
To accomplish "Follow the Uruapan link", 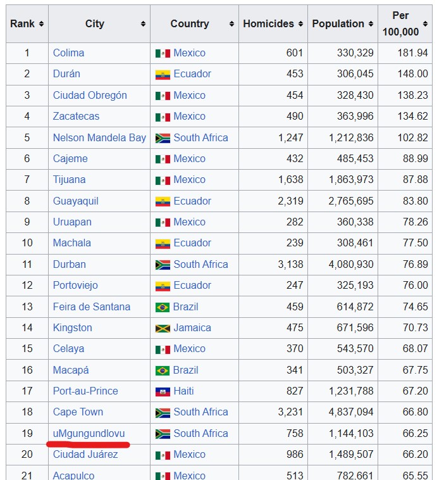I will pyautogui.click(x=72, y=222).
